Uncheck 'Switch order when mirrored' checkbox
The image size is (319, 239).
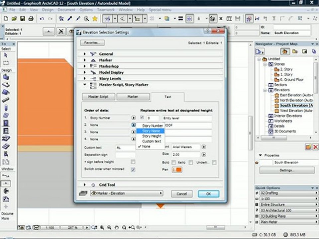coord(133,169)
